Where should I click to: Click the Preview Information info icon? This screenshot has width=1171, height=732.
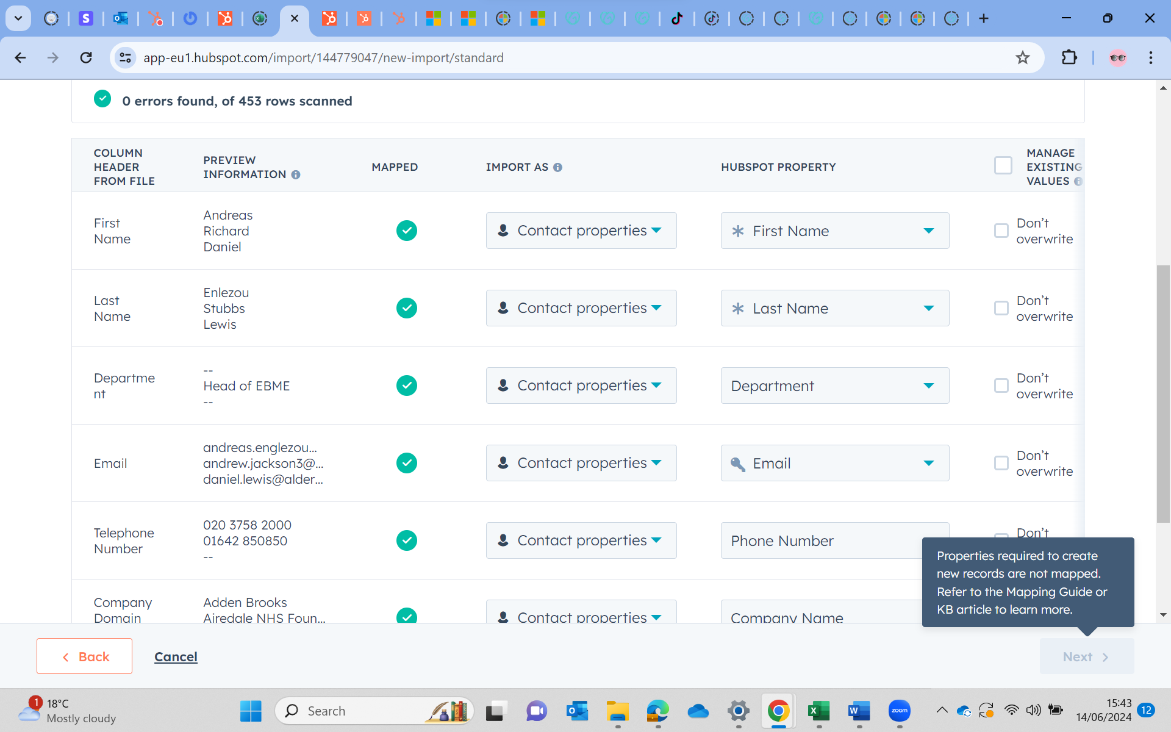[297, 174]
